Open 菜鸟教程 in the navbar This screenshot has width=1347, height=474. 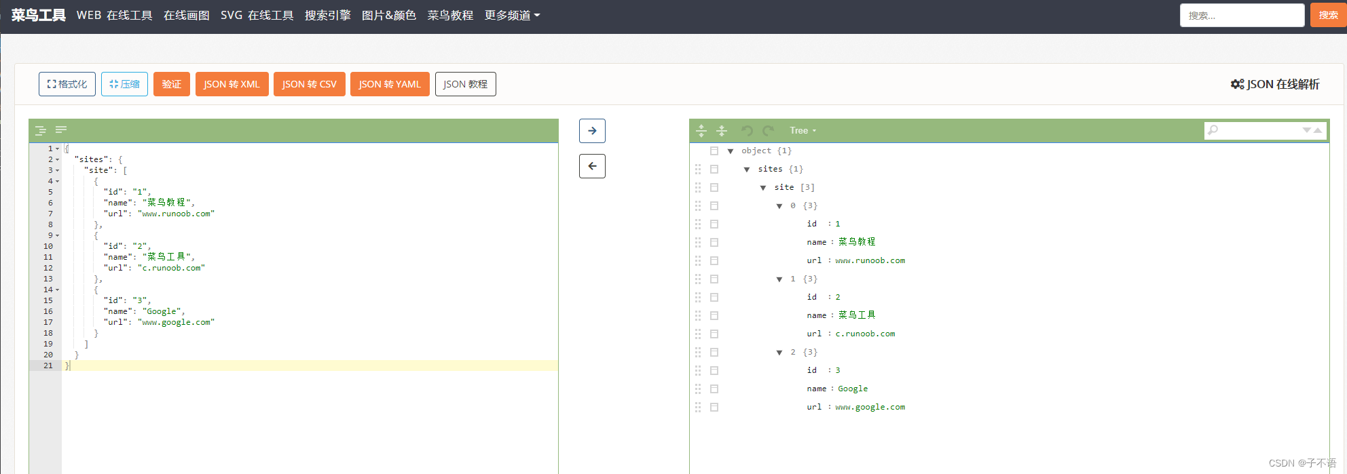click(450, 16)
